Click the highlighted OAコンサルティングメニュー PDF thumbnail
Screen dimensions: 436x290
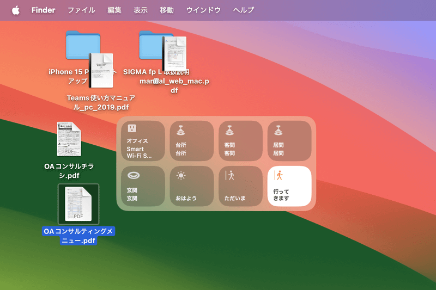[x=78, y=204]
